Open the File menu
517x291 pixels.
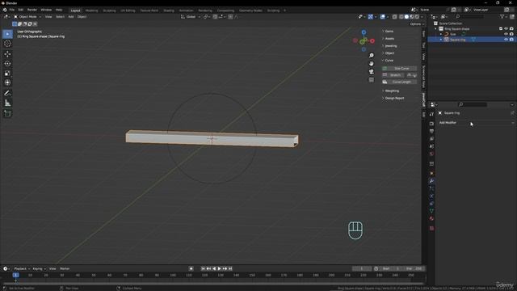[12, 10]
